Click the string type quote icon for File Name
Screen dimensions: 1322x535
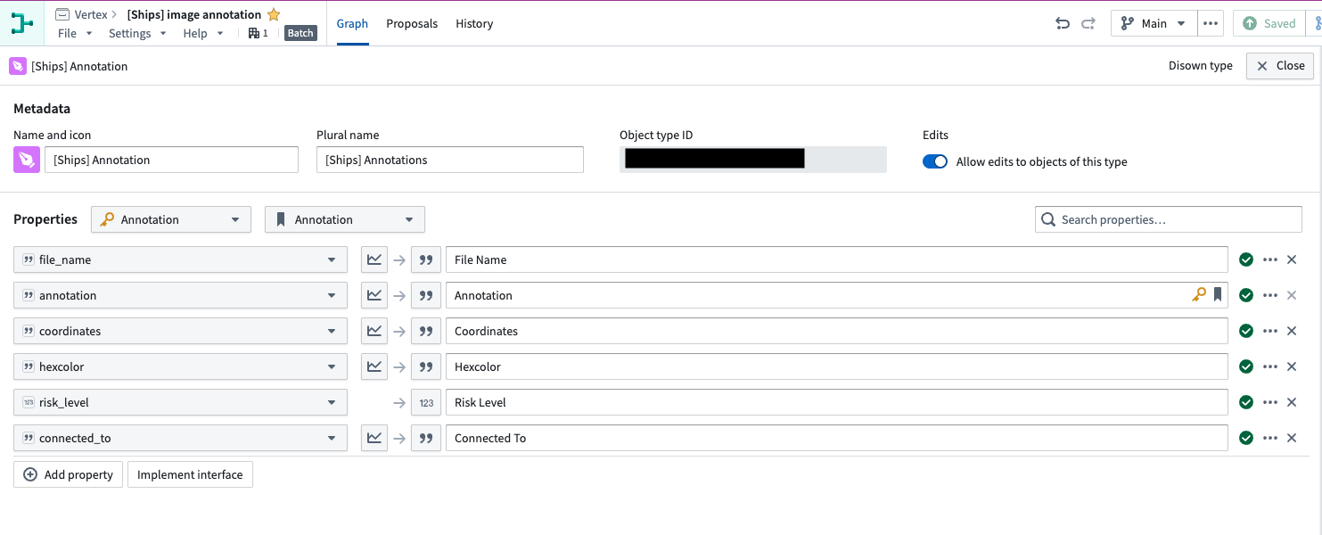[x=425, y=259]
